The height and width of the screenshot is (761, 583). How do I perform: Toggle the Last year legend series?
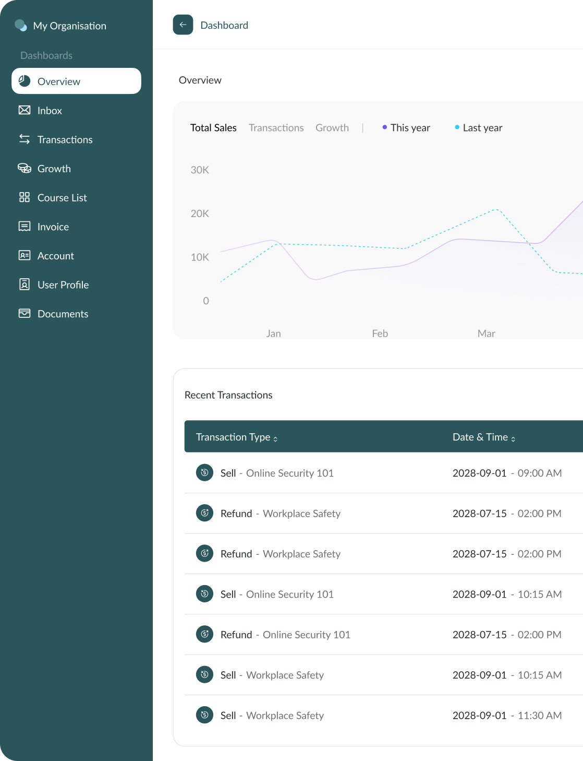479,128
